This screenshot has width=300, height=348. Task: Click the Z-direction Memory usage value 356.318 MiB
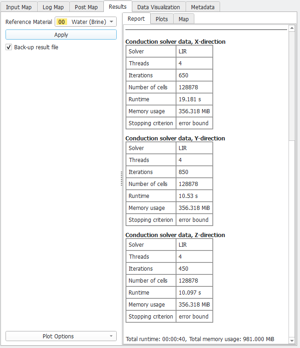(194, 305)
